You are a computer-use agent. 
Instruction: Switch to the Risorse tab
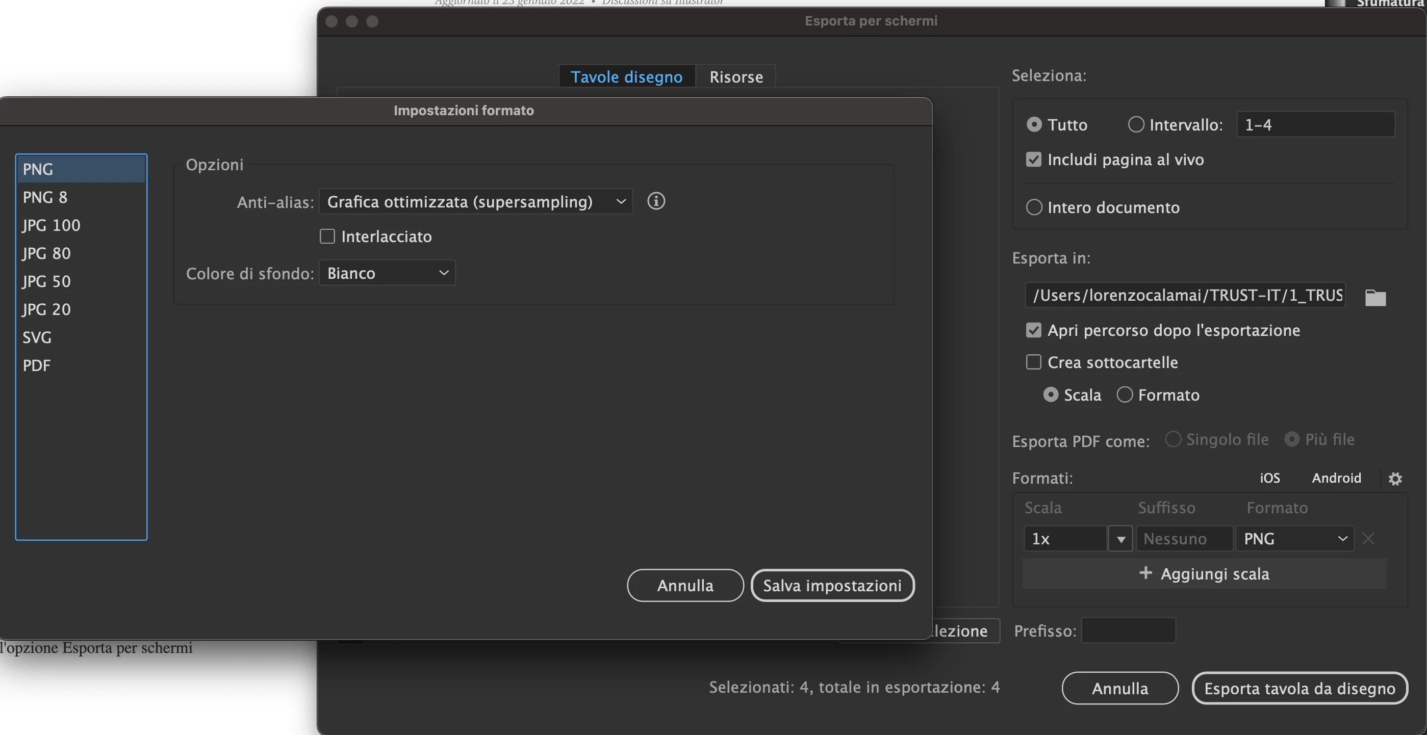[x=735, y=76]
